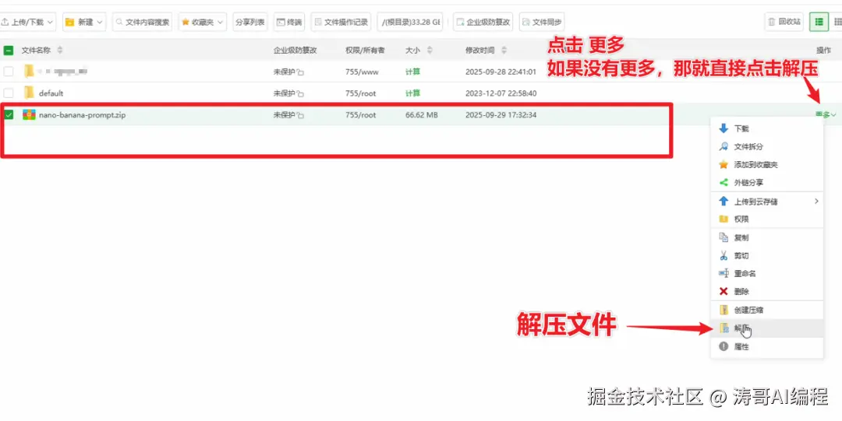
Task: Expand 上传到云存储 submenu arrow
Action: tap(816, 201)
